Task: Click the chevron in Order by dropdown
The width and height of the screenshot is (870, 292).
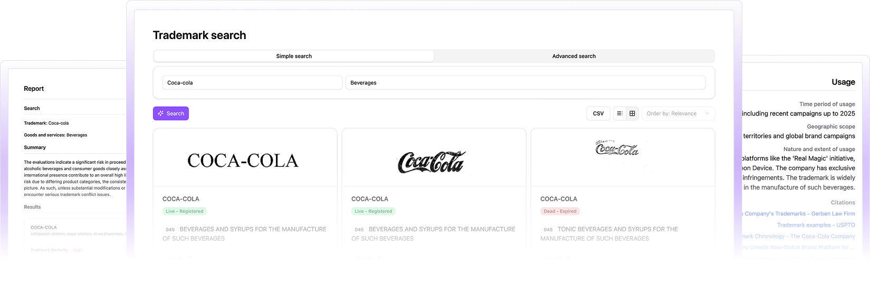Action: pyautogui.click(x=707, y=114)
